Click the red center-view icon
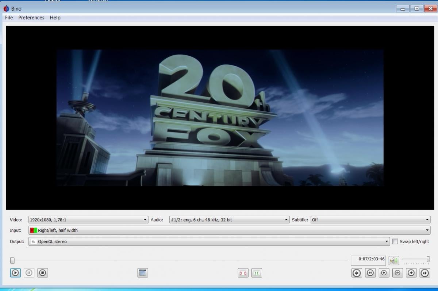The image size is (438, 291). click(x=243, y=272)
